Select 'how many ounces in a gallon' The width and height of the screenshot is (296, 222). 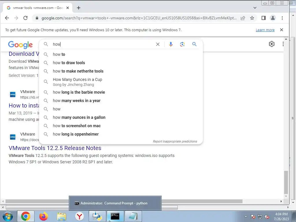point(121,117)
